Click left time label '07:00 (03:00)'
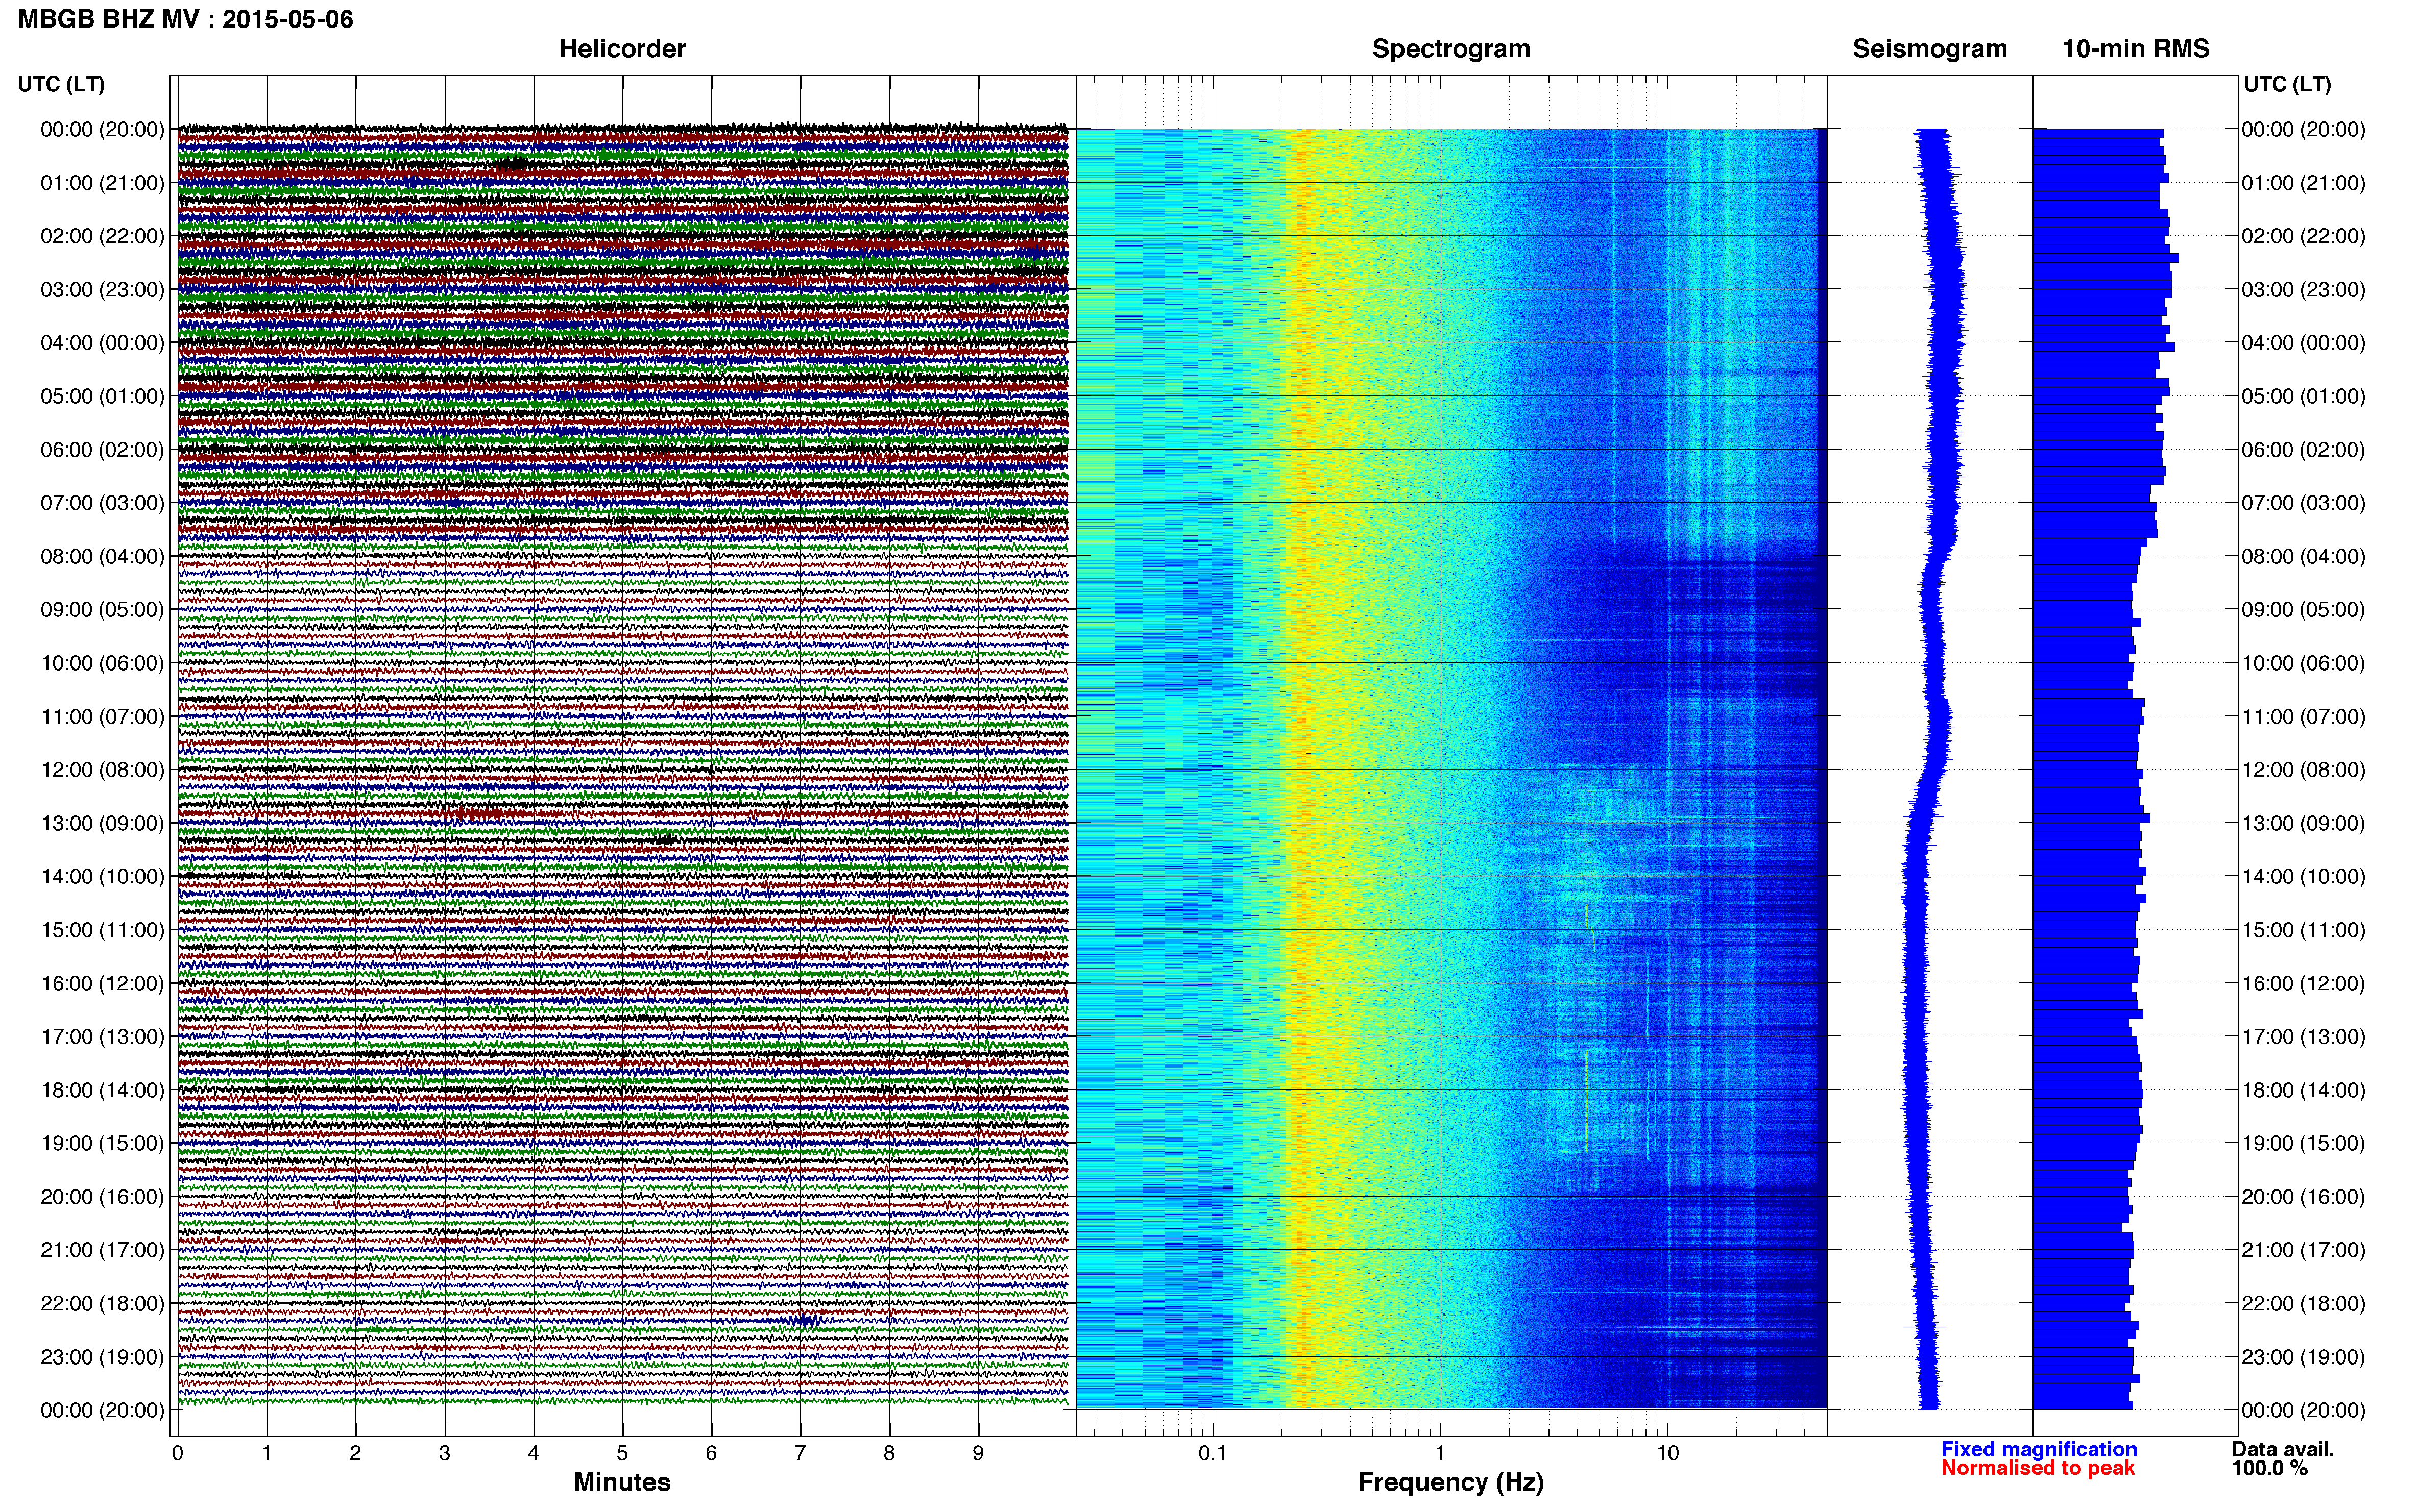This screenshot has height=1512, width=2420. point(102,502)
